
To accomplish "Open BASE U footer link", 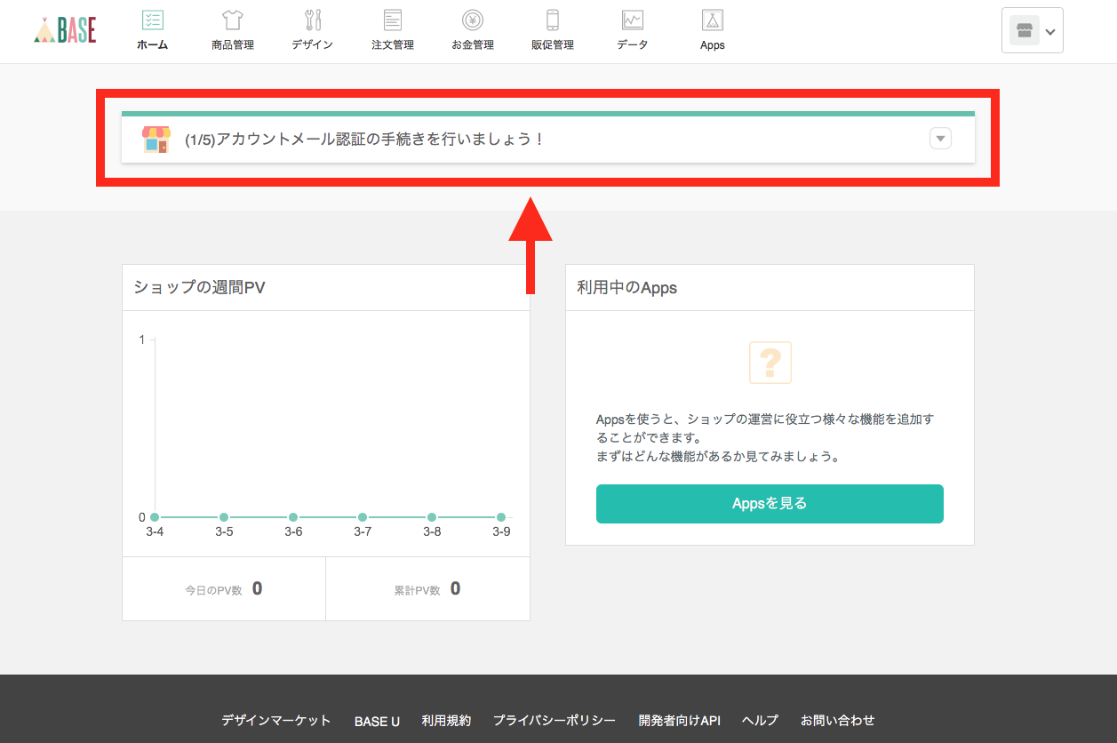I will [x=377, y=721].
